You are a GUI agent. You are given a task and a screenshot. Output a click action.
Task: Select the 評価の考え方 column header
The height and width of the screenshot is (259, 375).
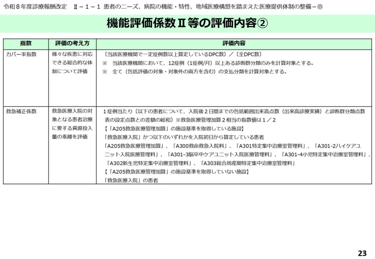click(x=72, y=43)
